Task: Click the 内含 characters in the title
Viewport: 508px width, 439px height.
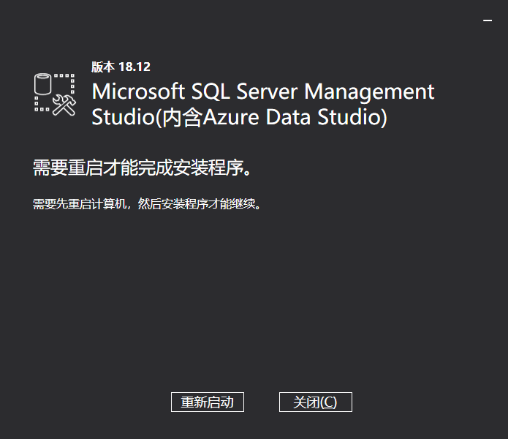Action: coord(183,117)
